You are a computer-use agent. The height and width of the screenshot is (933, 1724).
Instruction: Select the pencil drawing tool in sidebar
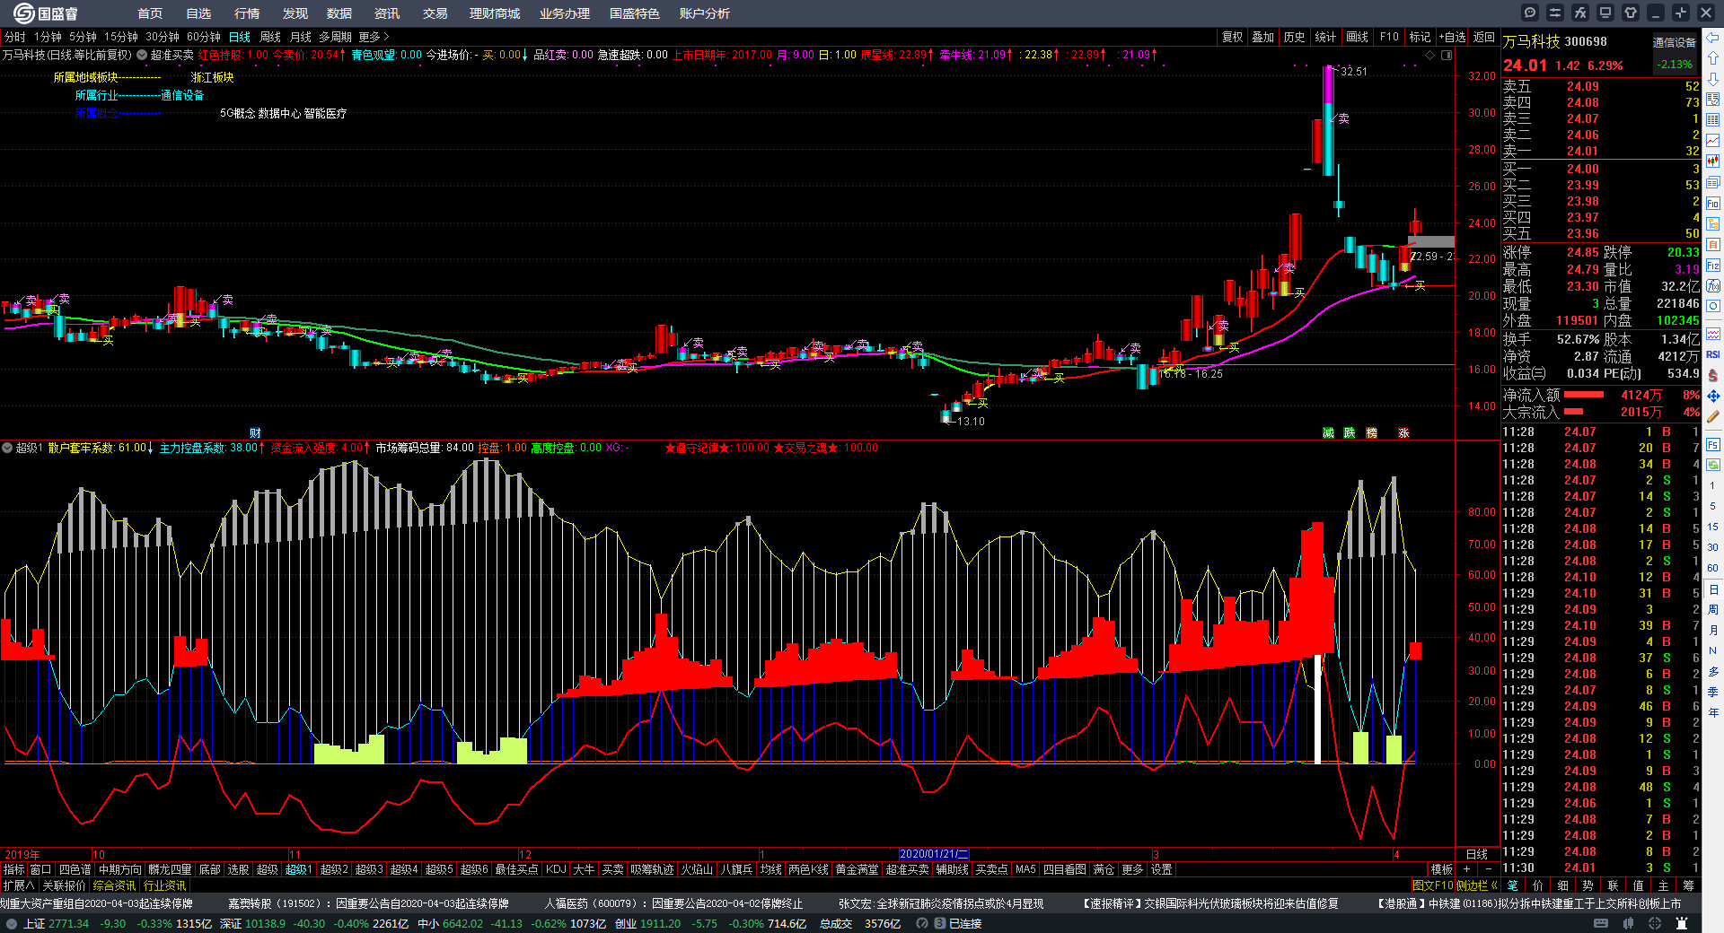click(x=1713, y=417)
